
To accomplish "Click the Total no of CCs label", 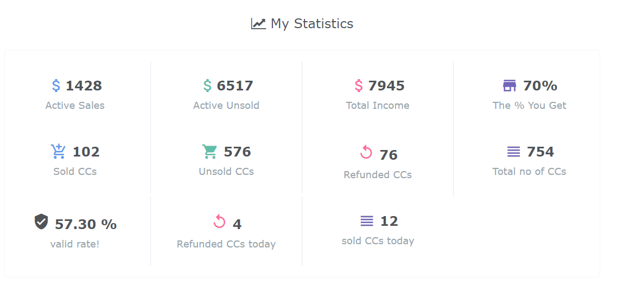I will pyautogui.click(x=529, y=172).
